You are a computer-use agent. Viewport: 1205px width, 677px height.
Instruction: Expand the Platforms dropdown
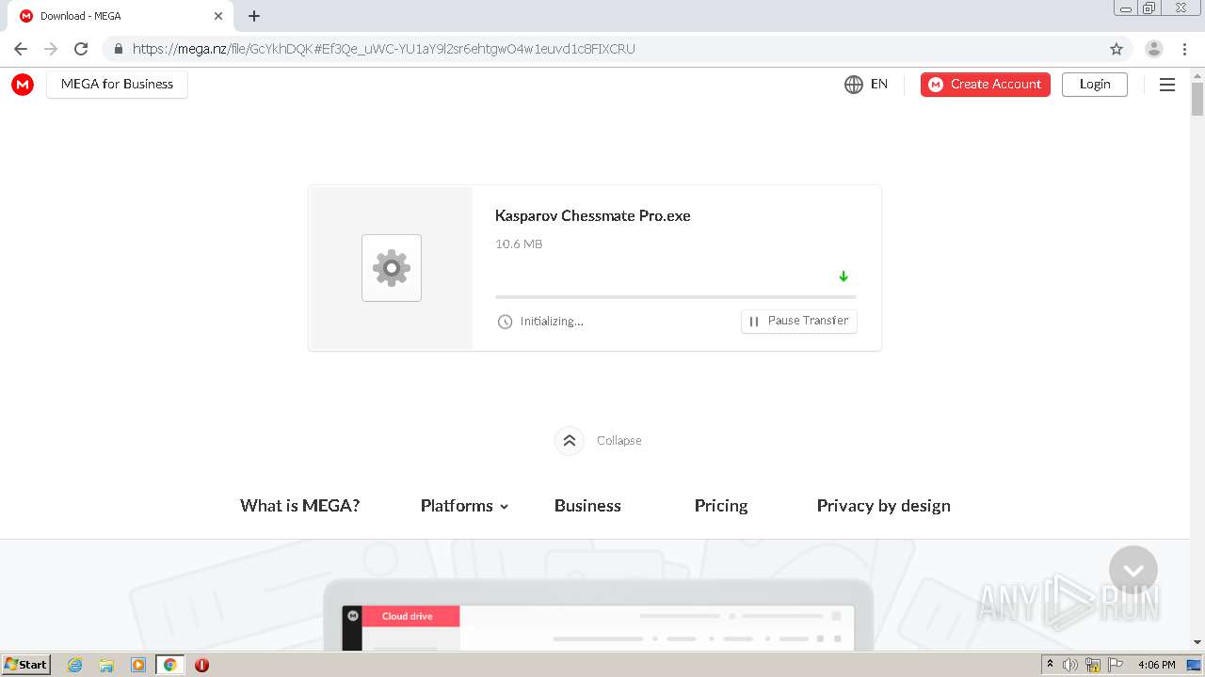pos(464,506)
